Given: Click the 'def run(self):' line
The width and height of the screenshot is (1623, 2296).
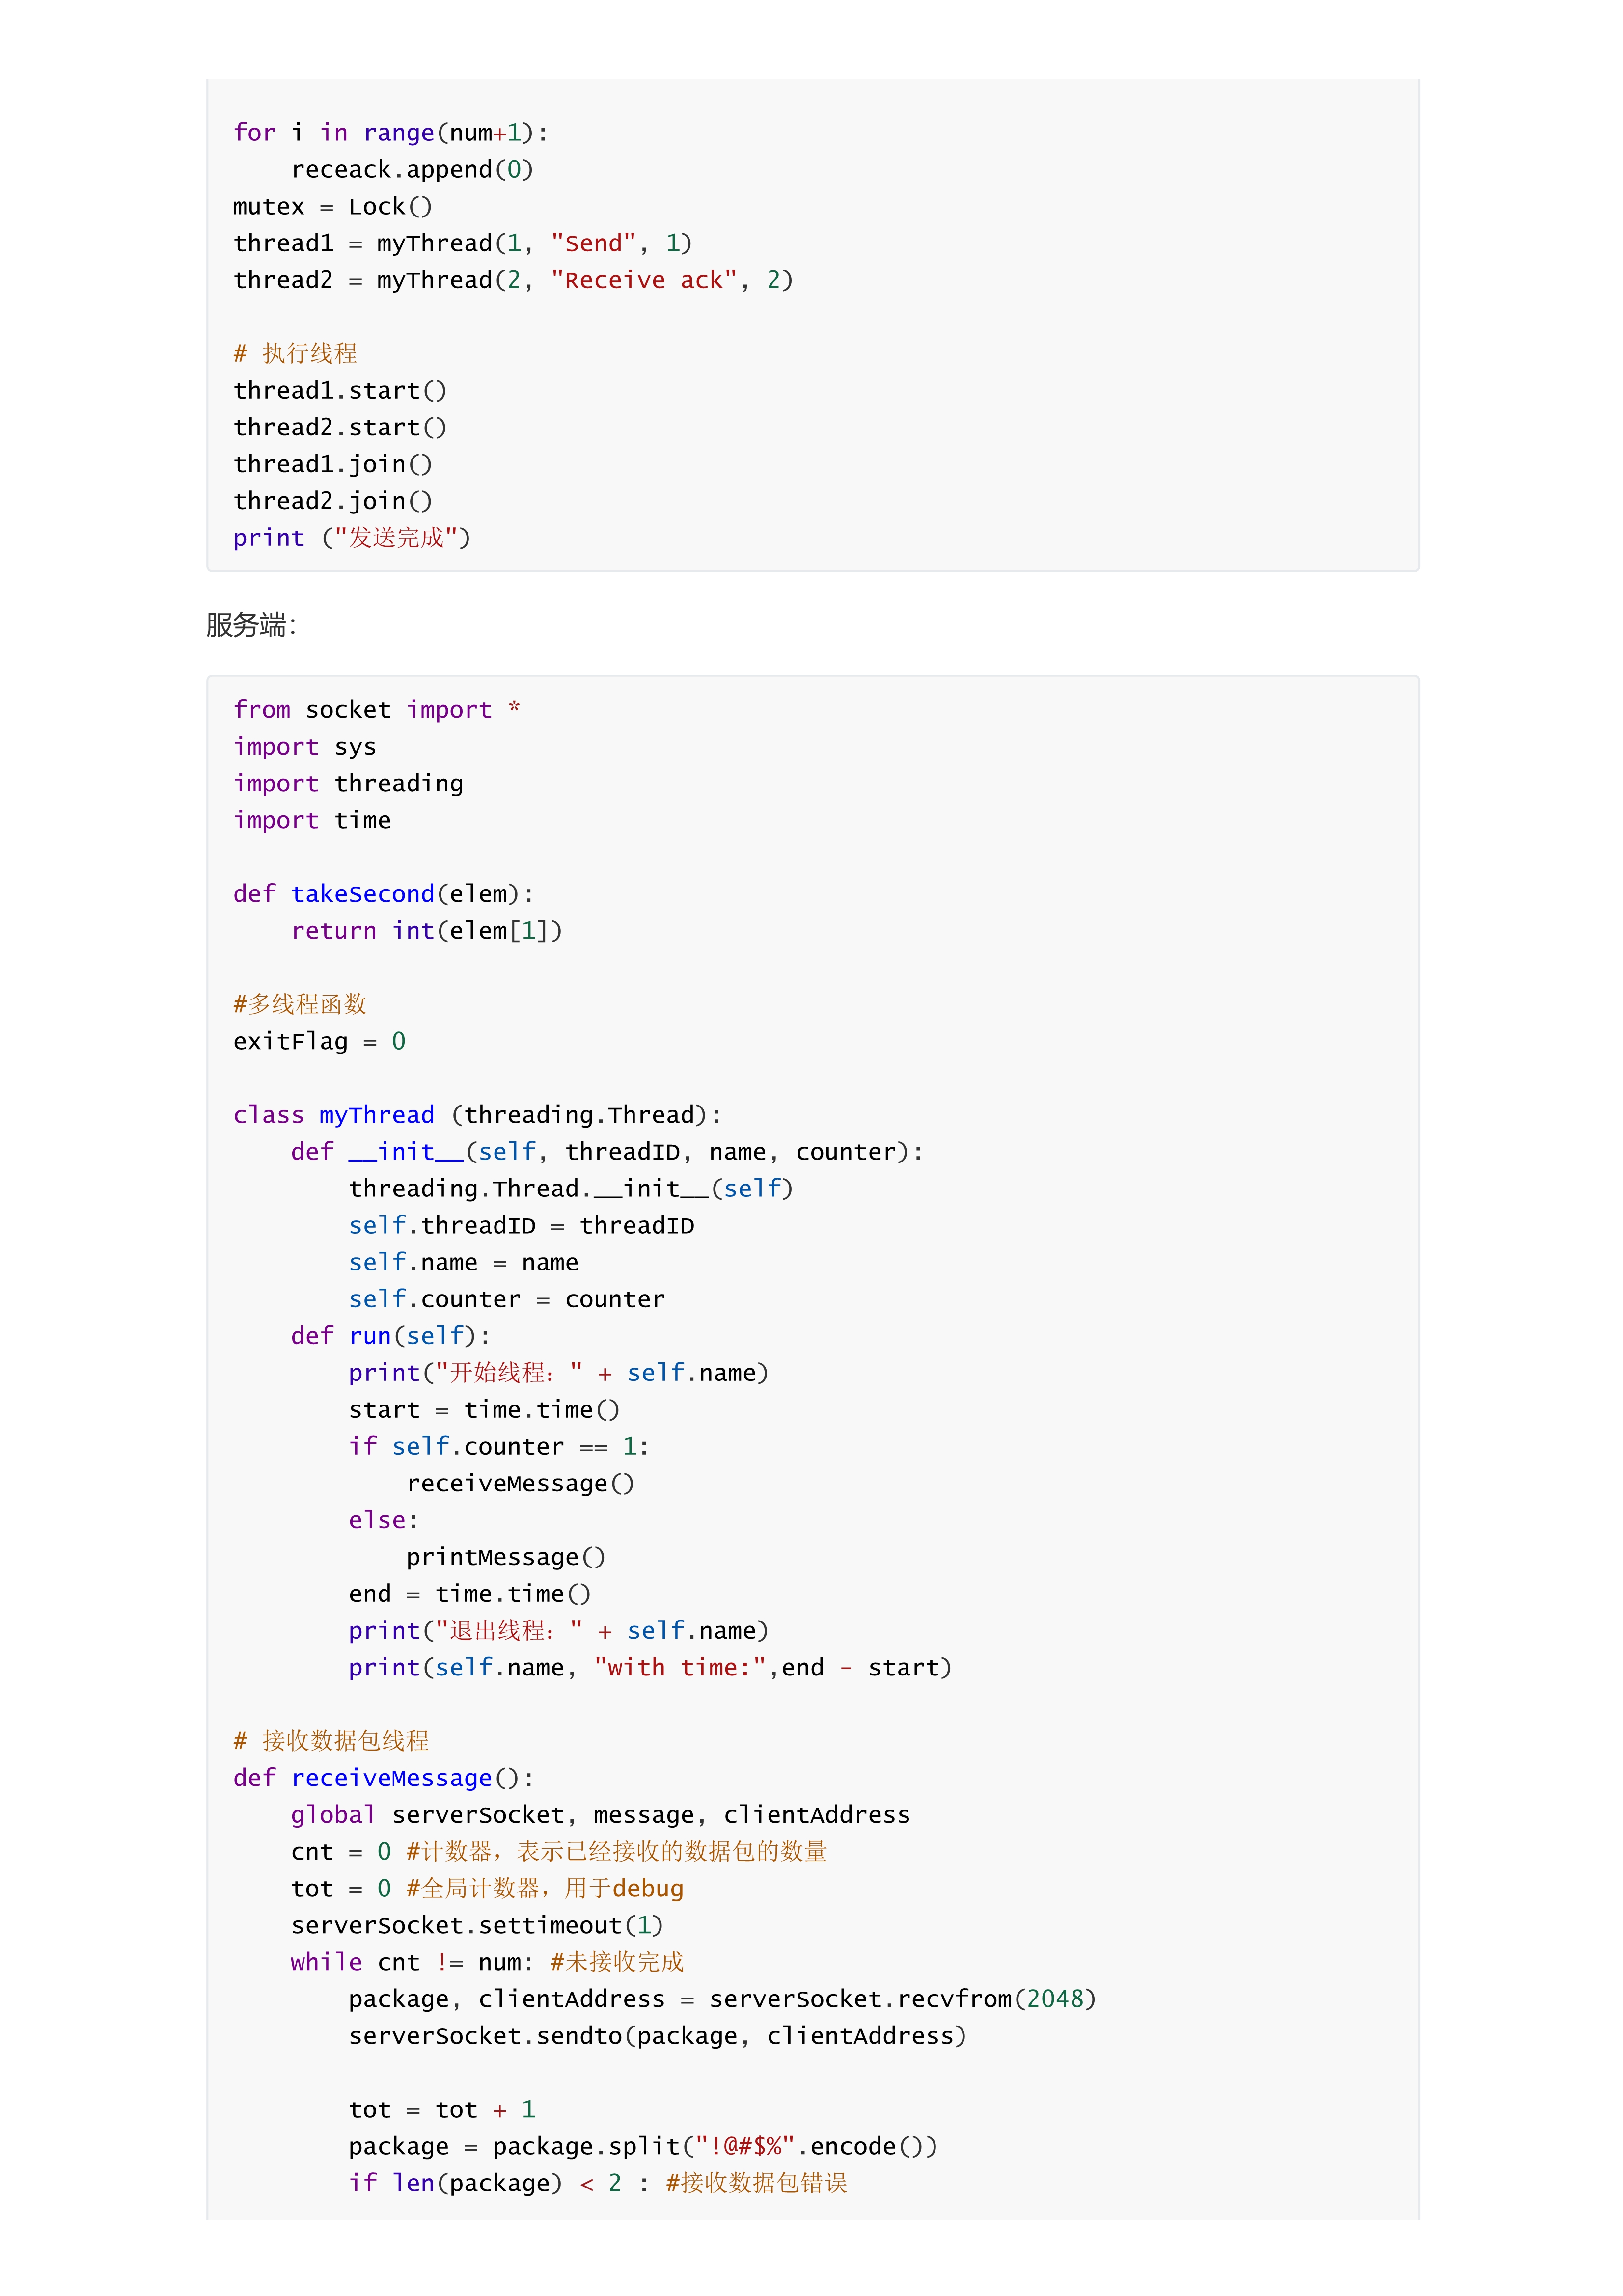Looking at the screenshot, I should (390, 1336).
